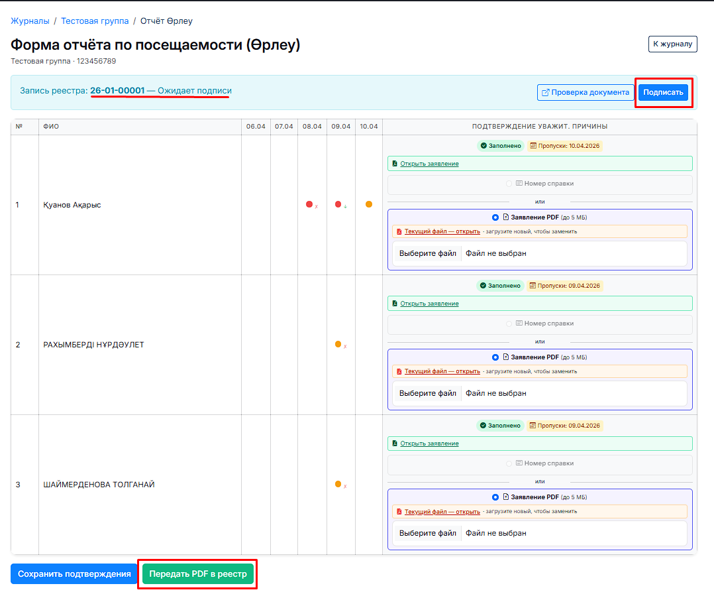Open registry record 26-01-00001 link

(x=117, y=91)
